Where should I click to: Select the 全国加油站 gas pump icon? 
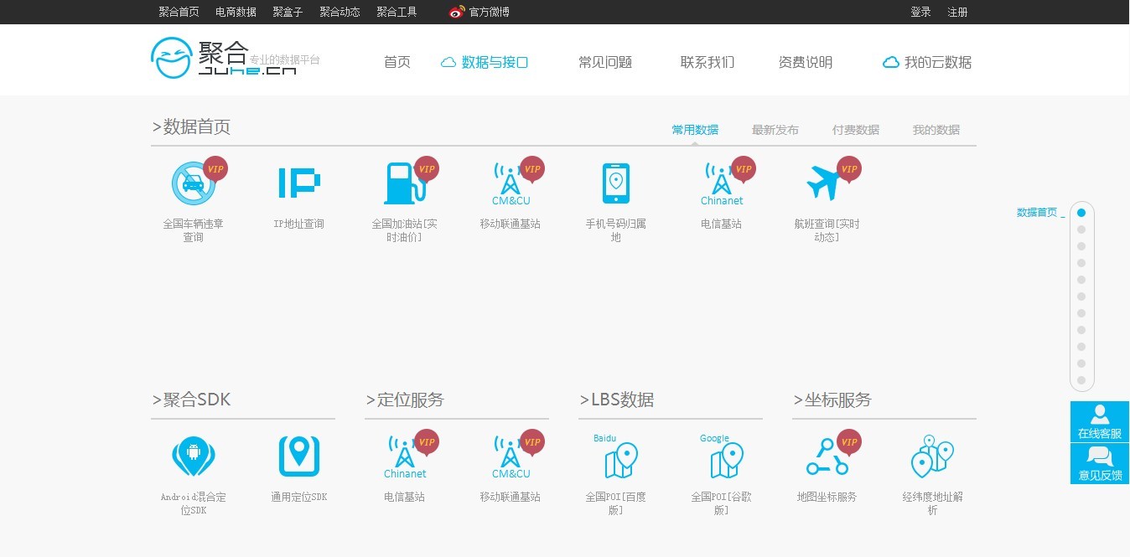(x=404, y=183)
